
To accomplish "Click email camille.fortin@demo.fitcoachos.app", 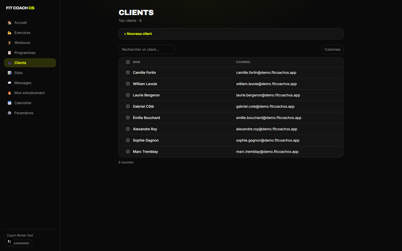I will point(266,73).
